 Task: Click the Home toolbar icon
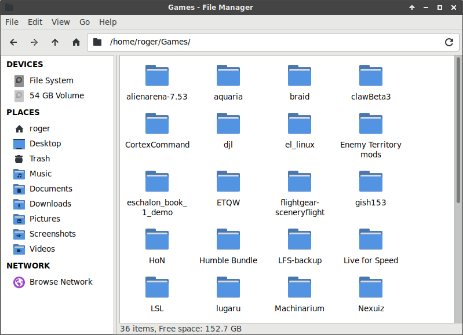76,42
